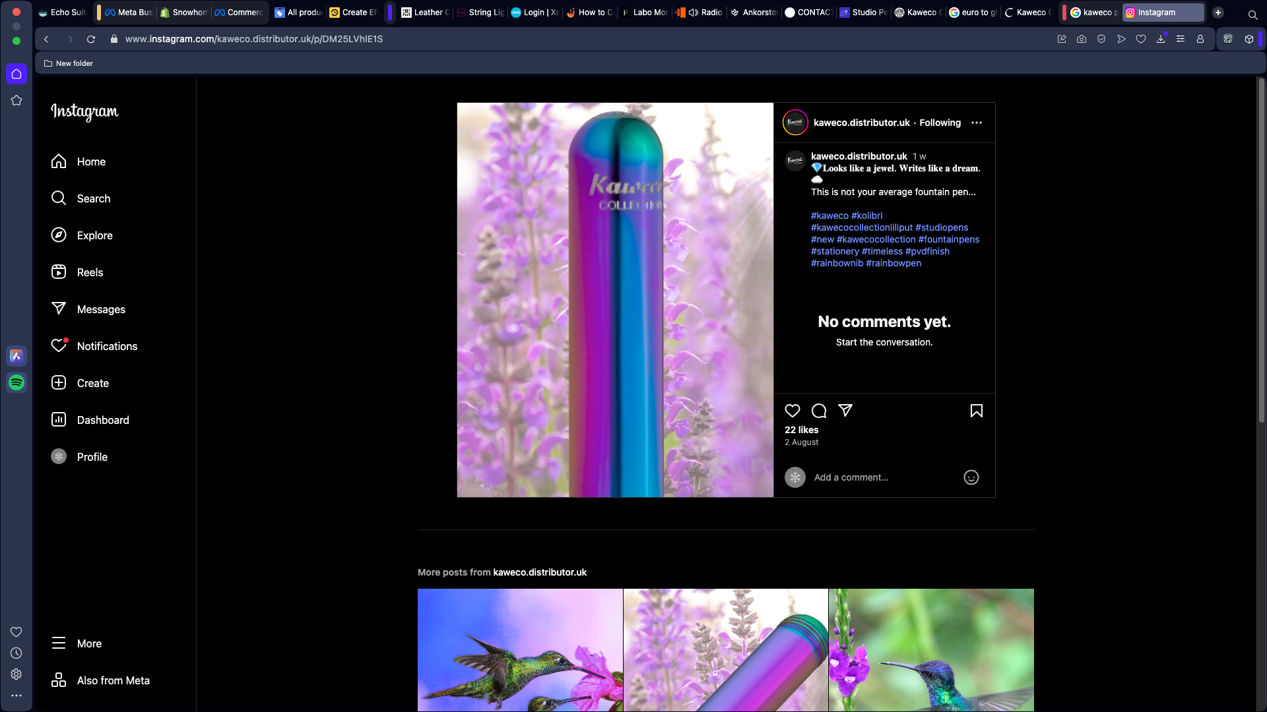Click the Add a comment field
The image size is (1267, 712).
[884, 477]
